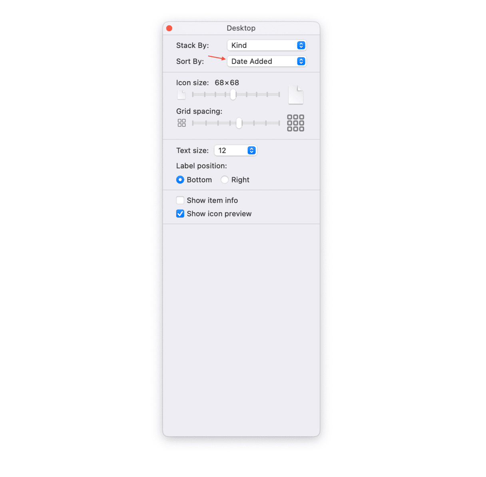This screenshot has height=477, width=486.
Task: Click the wide grid icon beside grid spacing
Action: point(296,123)
